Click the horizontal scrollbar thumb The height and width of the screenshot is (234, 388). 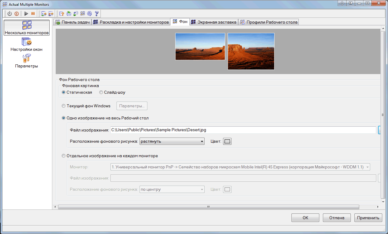click(x=209, y=207)
